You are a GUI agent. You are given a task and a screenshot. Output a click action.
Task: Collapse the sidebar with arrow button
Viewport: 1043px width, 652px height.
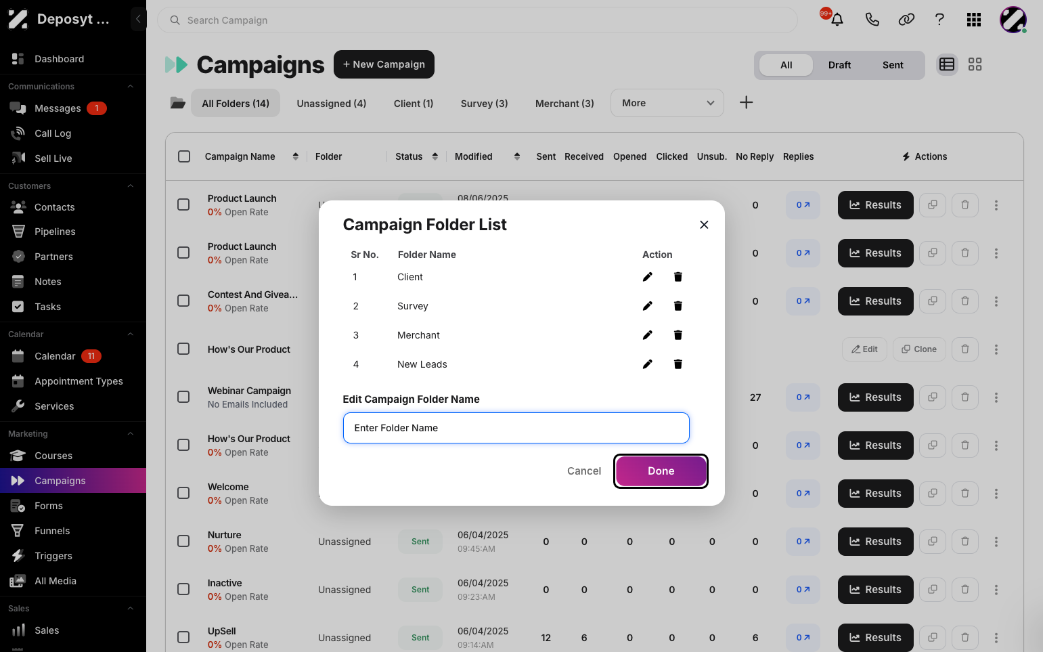138,19
